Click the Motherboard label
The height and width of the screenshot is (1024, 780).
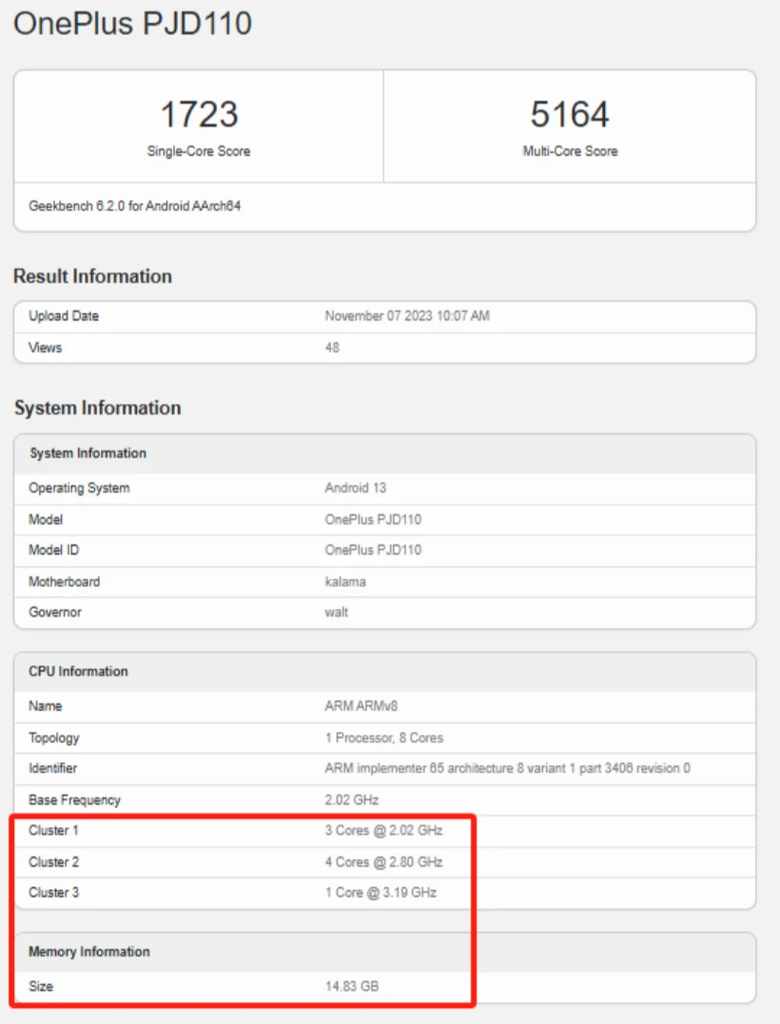click(x=64, y=581)
